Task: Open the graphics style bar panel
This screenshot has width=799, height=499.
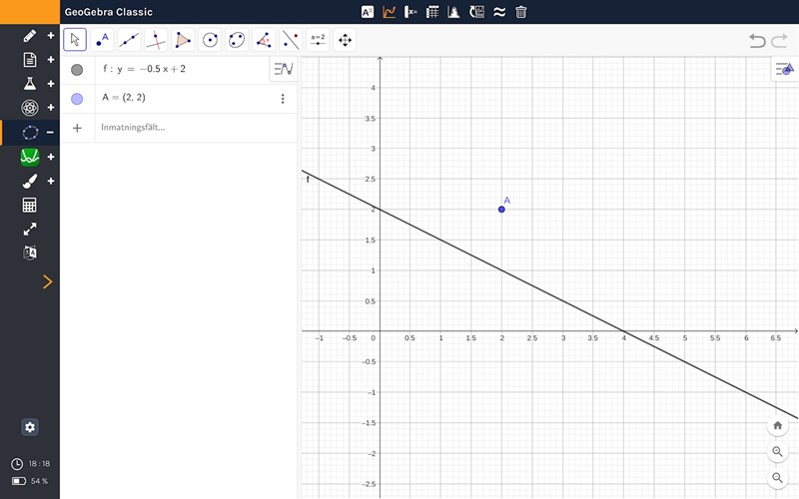Action: (786, 69)
